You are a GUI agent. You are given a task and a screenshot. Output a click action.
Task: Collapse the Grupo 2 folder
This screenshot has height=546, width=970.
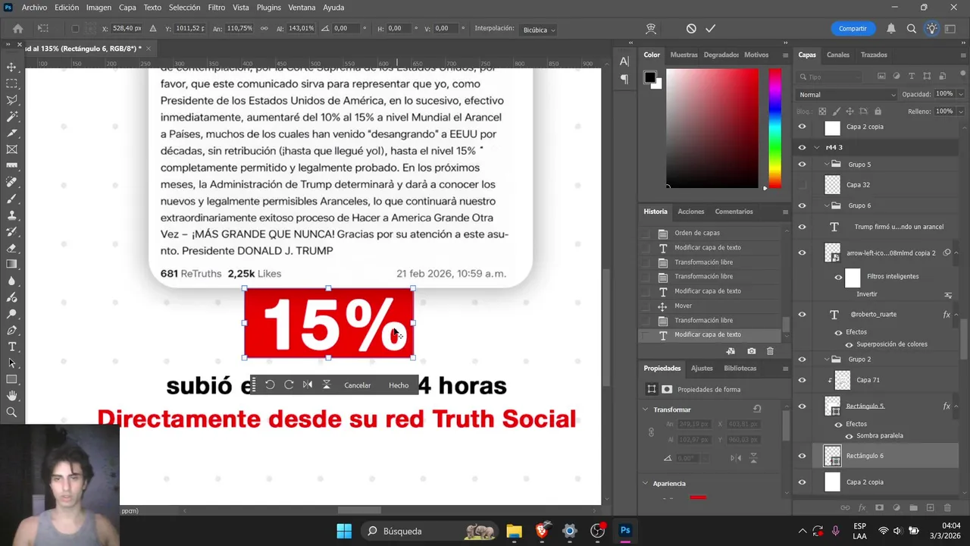(826, 359)
